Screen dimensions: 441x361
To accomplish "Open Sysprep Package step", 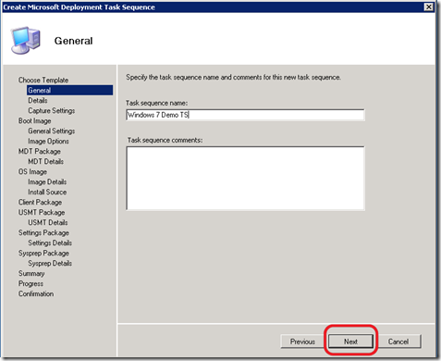I will 43,253.
